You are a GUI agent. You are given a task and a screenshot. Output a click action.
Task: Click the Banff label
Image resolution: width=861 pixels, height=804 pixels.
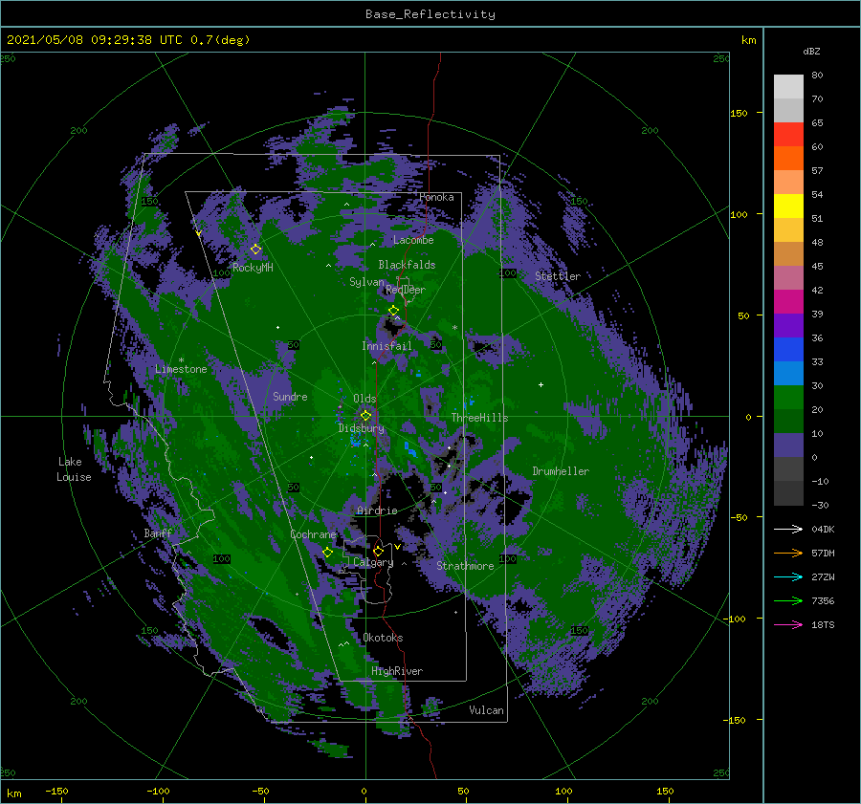tap(158, 532)
